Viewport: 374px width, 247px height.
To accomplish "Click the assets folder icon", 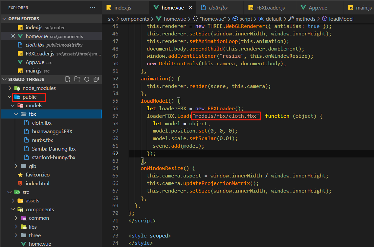I will tap(20, 201).
